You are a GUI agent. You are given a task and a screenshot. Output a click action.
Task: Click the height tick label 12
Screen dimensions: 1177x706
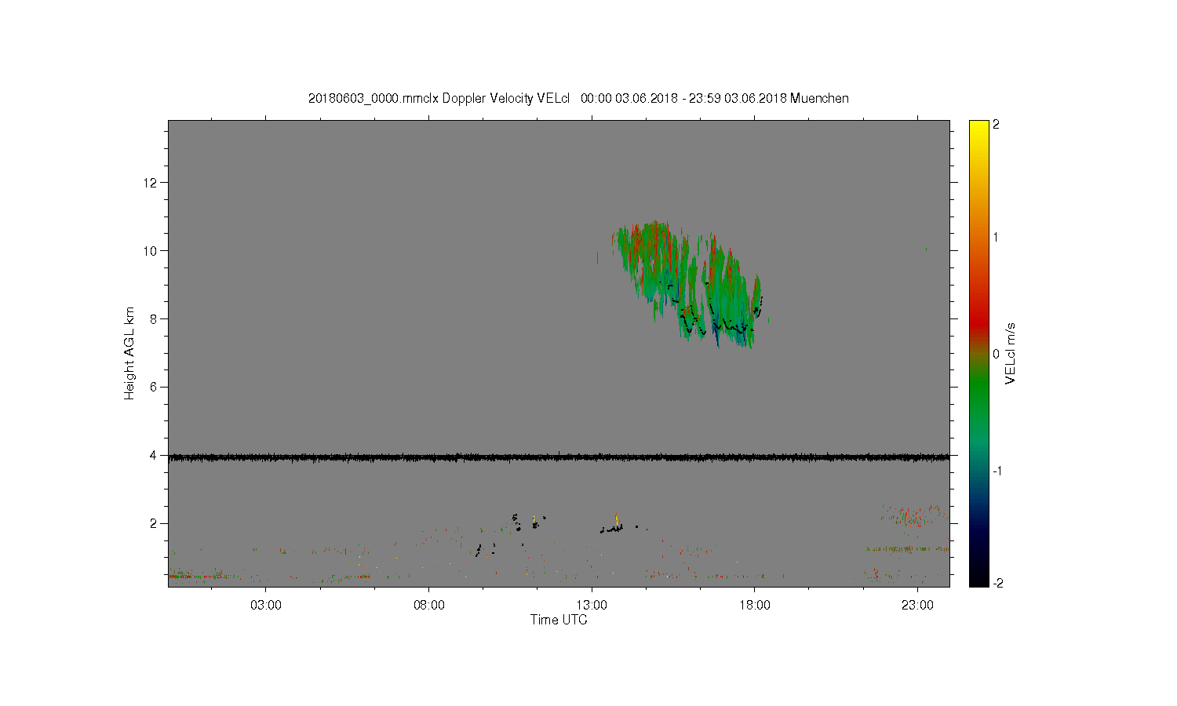151,183
